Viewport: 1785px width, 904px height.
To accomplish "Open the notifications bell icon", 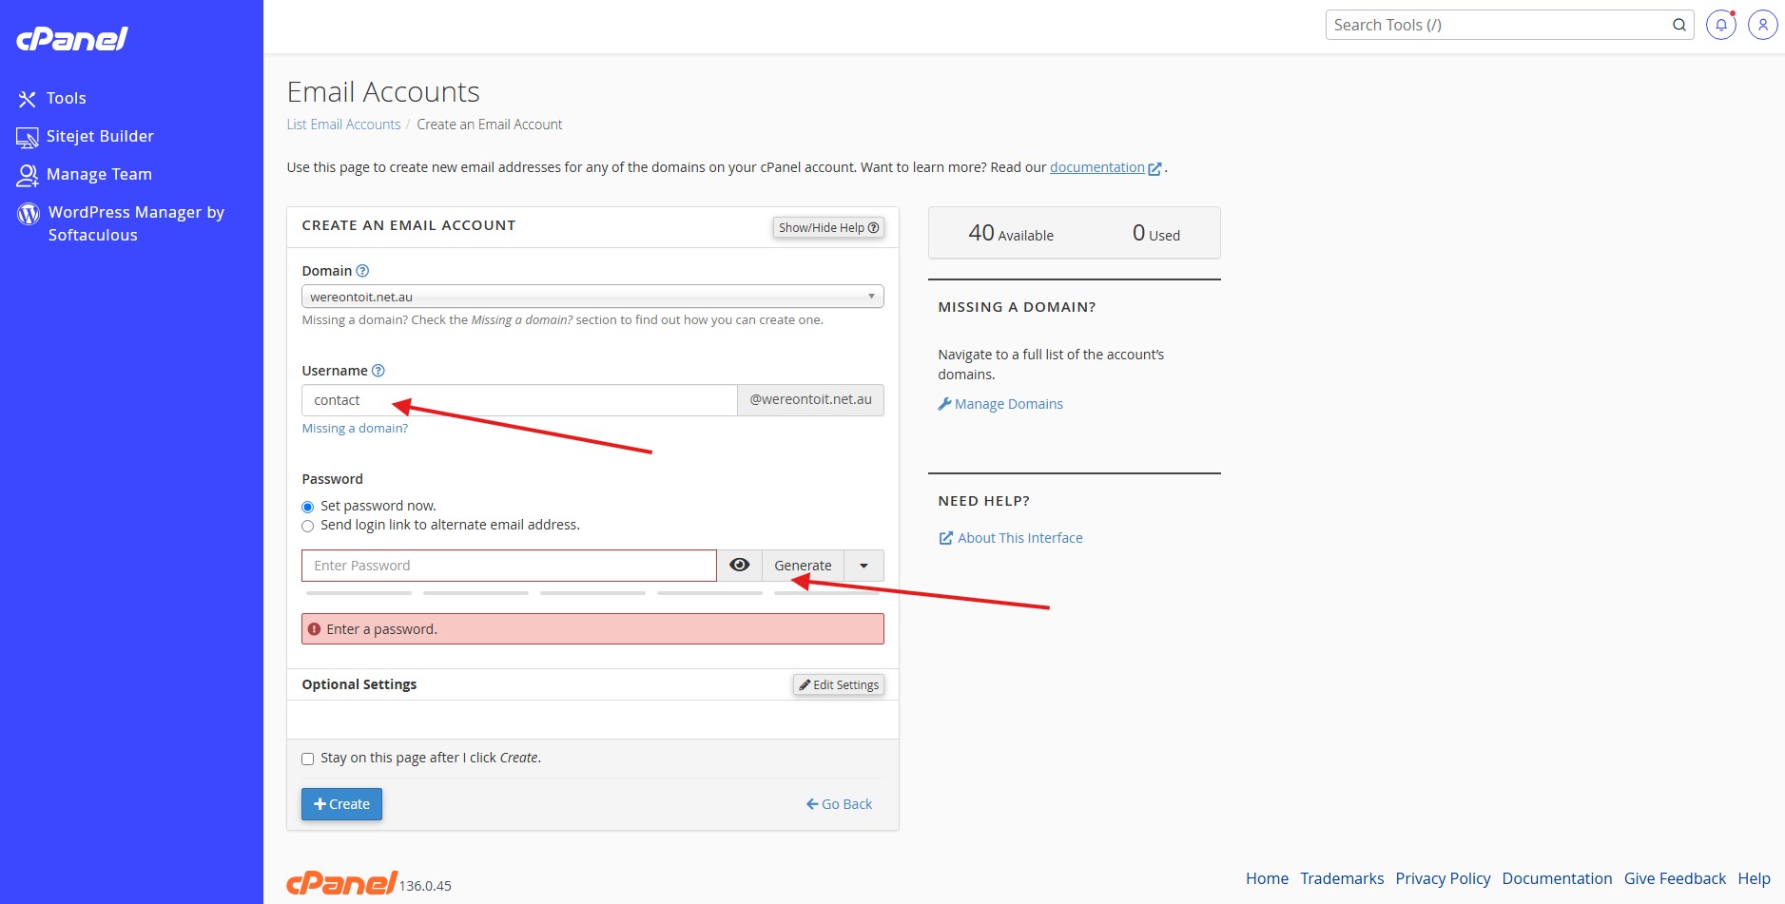I will coord(1721,25).
